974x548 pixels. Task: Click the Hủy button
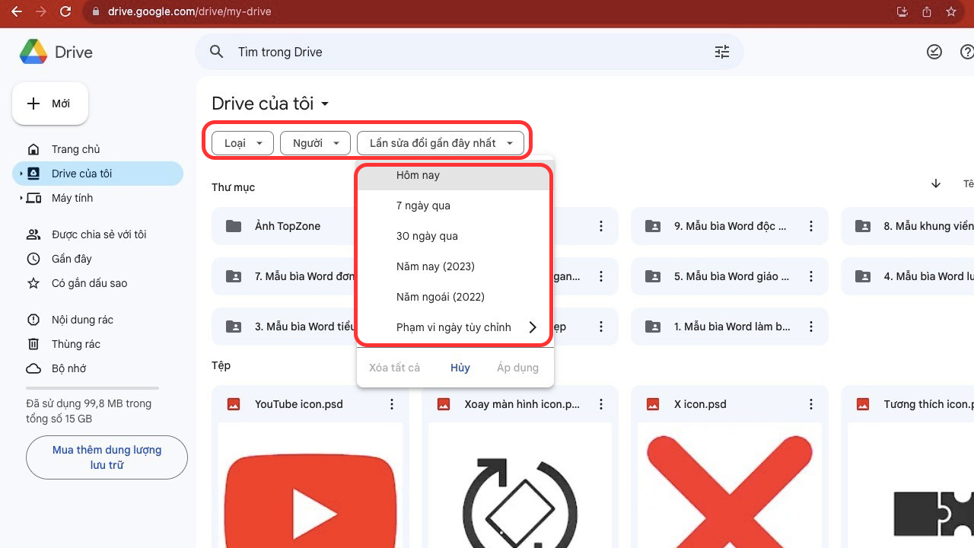[x=460, y=368]
